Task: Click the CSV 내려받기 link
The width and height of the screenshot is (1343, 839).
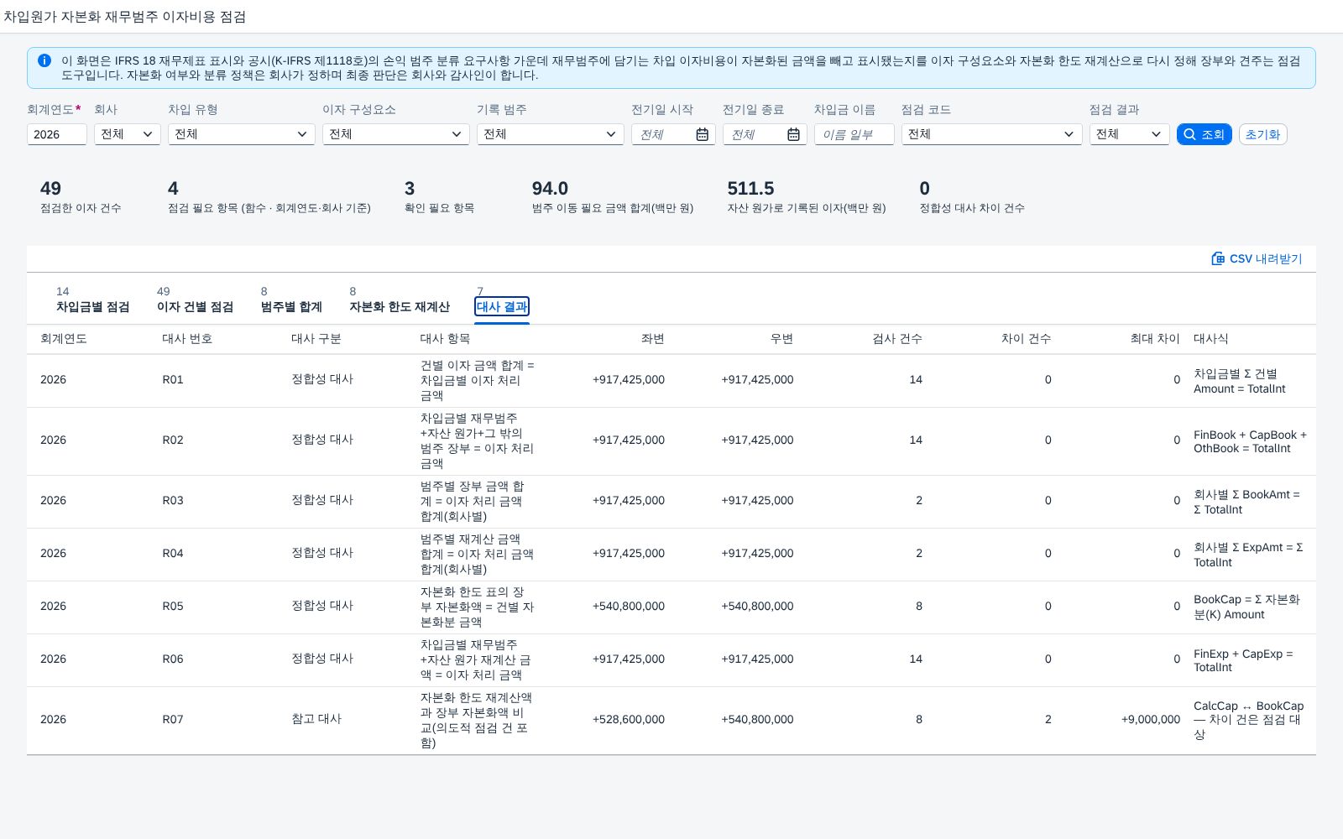Action: [x=1257, y=258]
